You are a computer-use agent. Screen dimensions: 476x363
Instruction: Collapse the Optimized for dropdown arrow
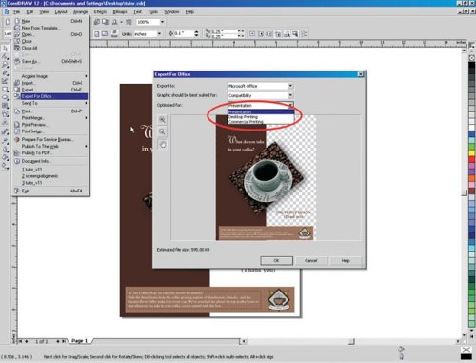(x=290, y=105)
